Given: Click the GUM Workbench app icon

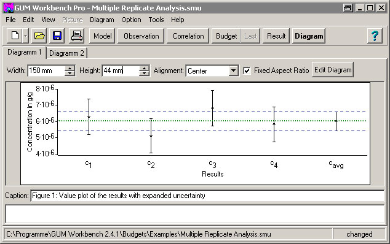Looking at the screenshot, I should coord(8,8).
